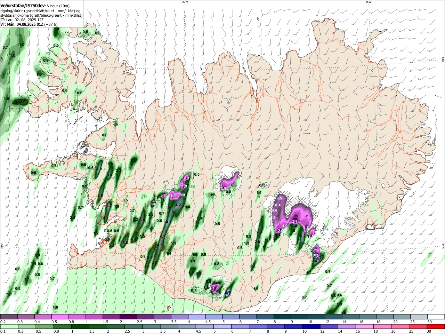
Task: Click upper legend pink swatch between 0.5 and 0.8
Action: pyautogui.click(x=60, y=317)
